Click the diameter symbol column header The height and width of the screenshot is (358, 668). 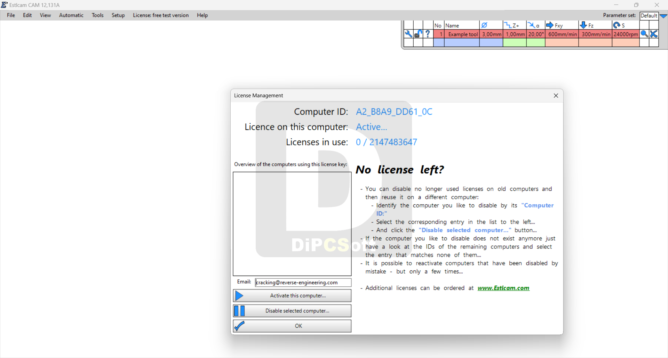(491, 25)
